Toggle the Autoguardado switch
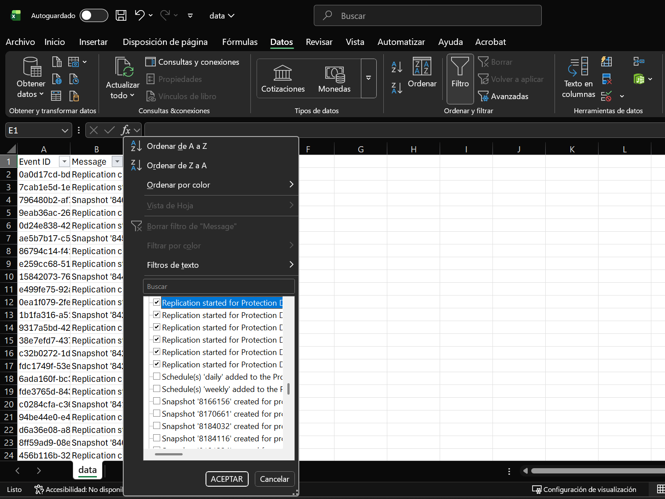Viewport: 665px width, 499px height. click(94, 15)
